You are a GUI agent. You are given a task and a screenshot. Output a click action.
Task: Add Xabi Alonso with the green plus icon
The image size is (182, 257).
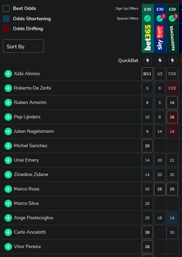(x=8, y=74)
